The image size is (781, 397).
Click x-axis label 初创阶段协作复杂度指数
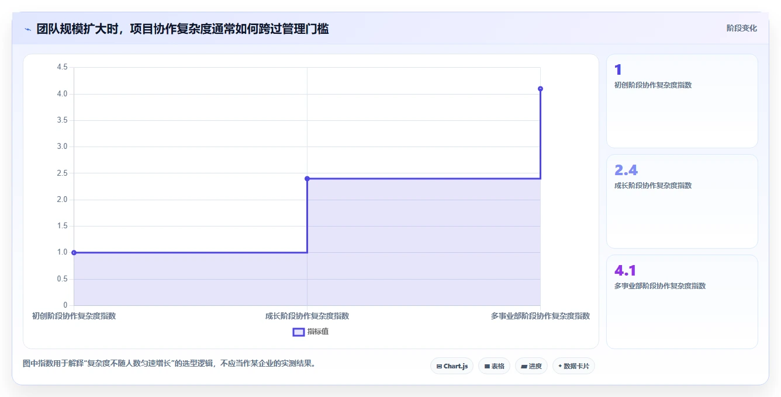[x=74, y=316]
